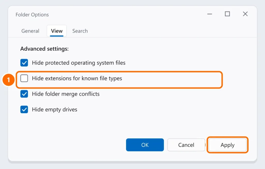Confirm with the OK button

[x=145, y=145]
